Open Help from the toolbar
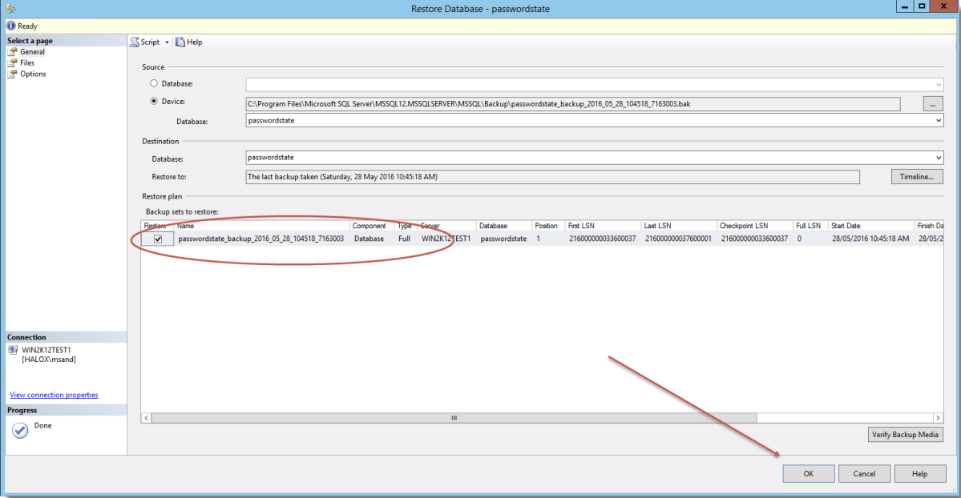 coord(189,42)
